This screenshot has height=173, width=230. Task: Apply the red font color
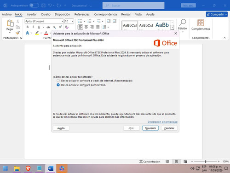[46, 33]
